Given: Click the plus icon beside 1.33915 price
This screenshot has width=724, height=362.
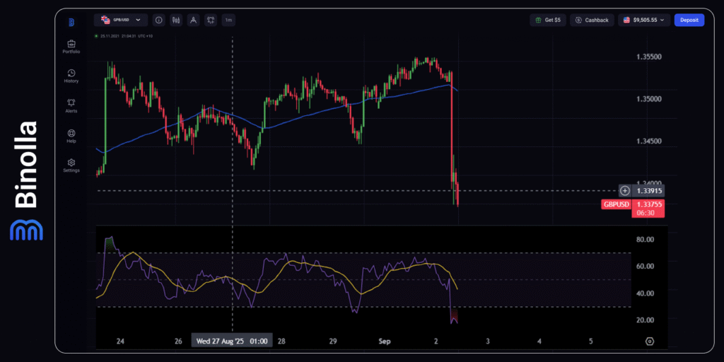Looking at the screenshot, I should pyautogui.click(x=624, y=191).
